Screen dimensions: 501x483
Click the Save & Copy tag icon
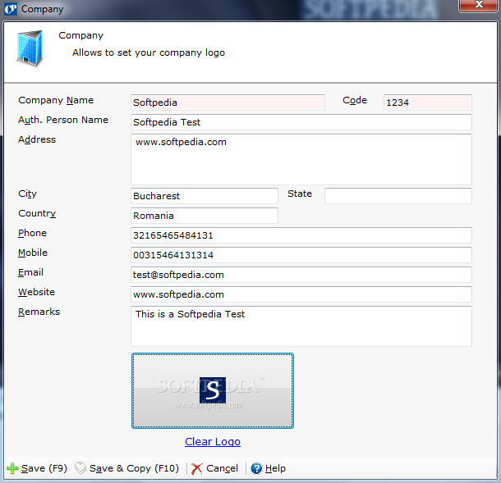pos(80,468)
